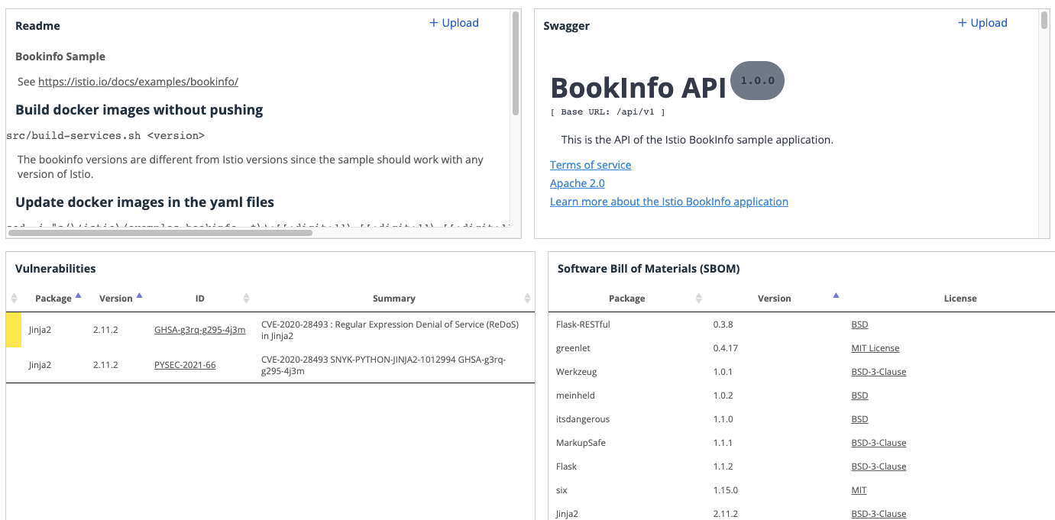Select the itsdangerous package cell
1055x520 pixels.
(583, 419)
